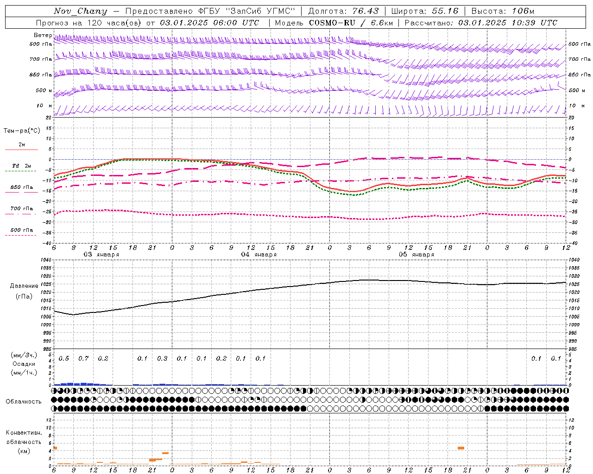Click the Nov_Chany station title

point(80,11)
